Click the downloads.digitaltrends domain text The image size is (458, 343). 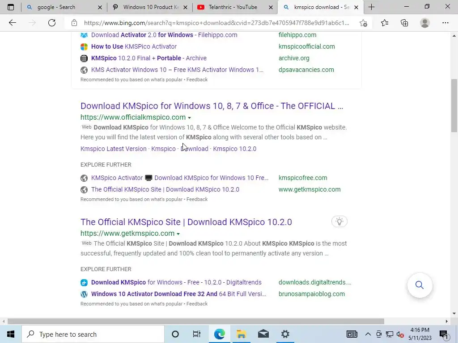coord(315,282)
